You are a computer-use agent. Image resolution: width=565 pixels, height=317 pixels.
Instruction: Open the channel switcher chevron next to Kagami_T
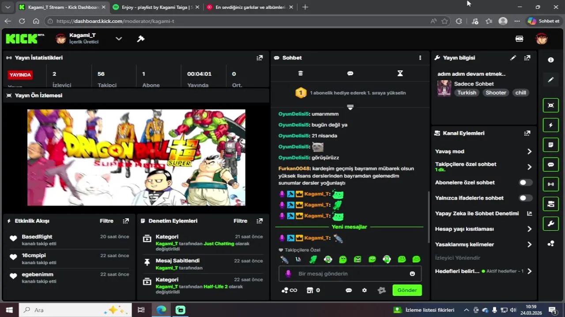click(119, 39)
